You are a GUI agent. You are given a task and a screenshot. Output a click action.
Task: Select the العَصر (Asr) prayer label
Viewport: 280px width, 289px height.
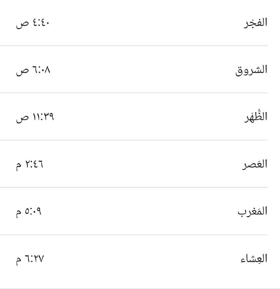[x=254, y=164]
